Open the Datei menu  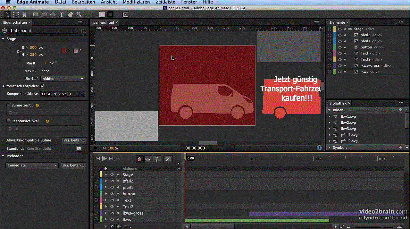coord(60,2)
